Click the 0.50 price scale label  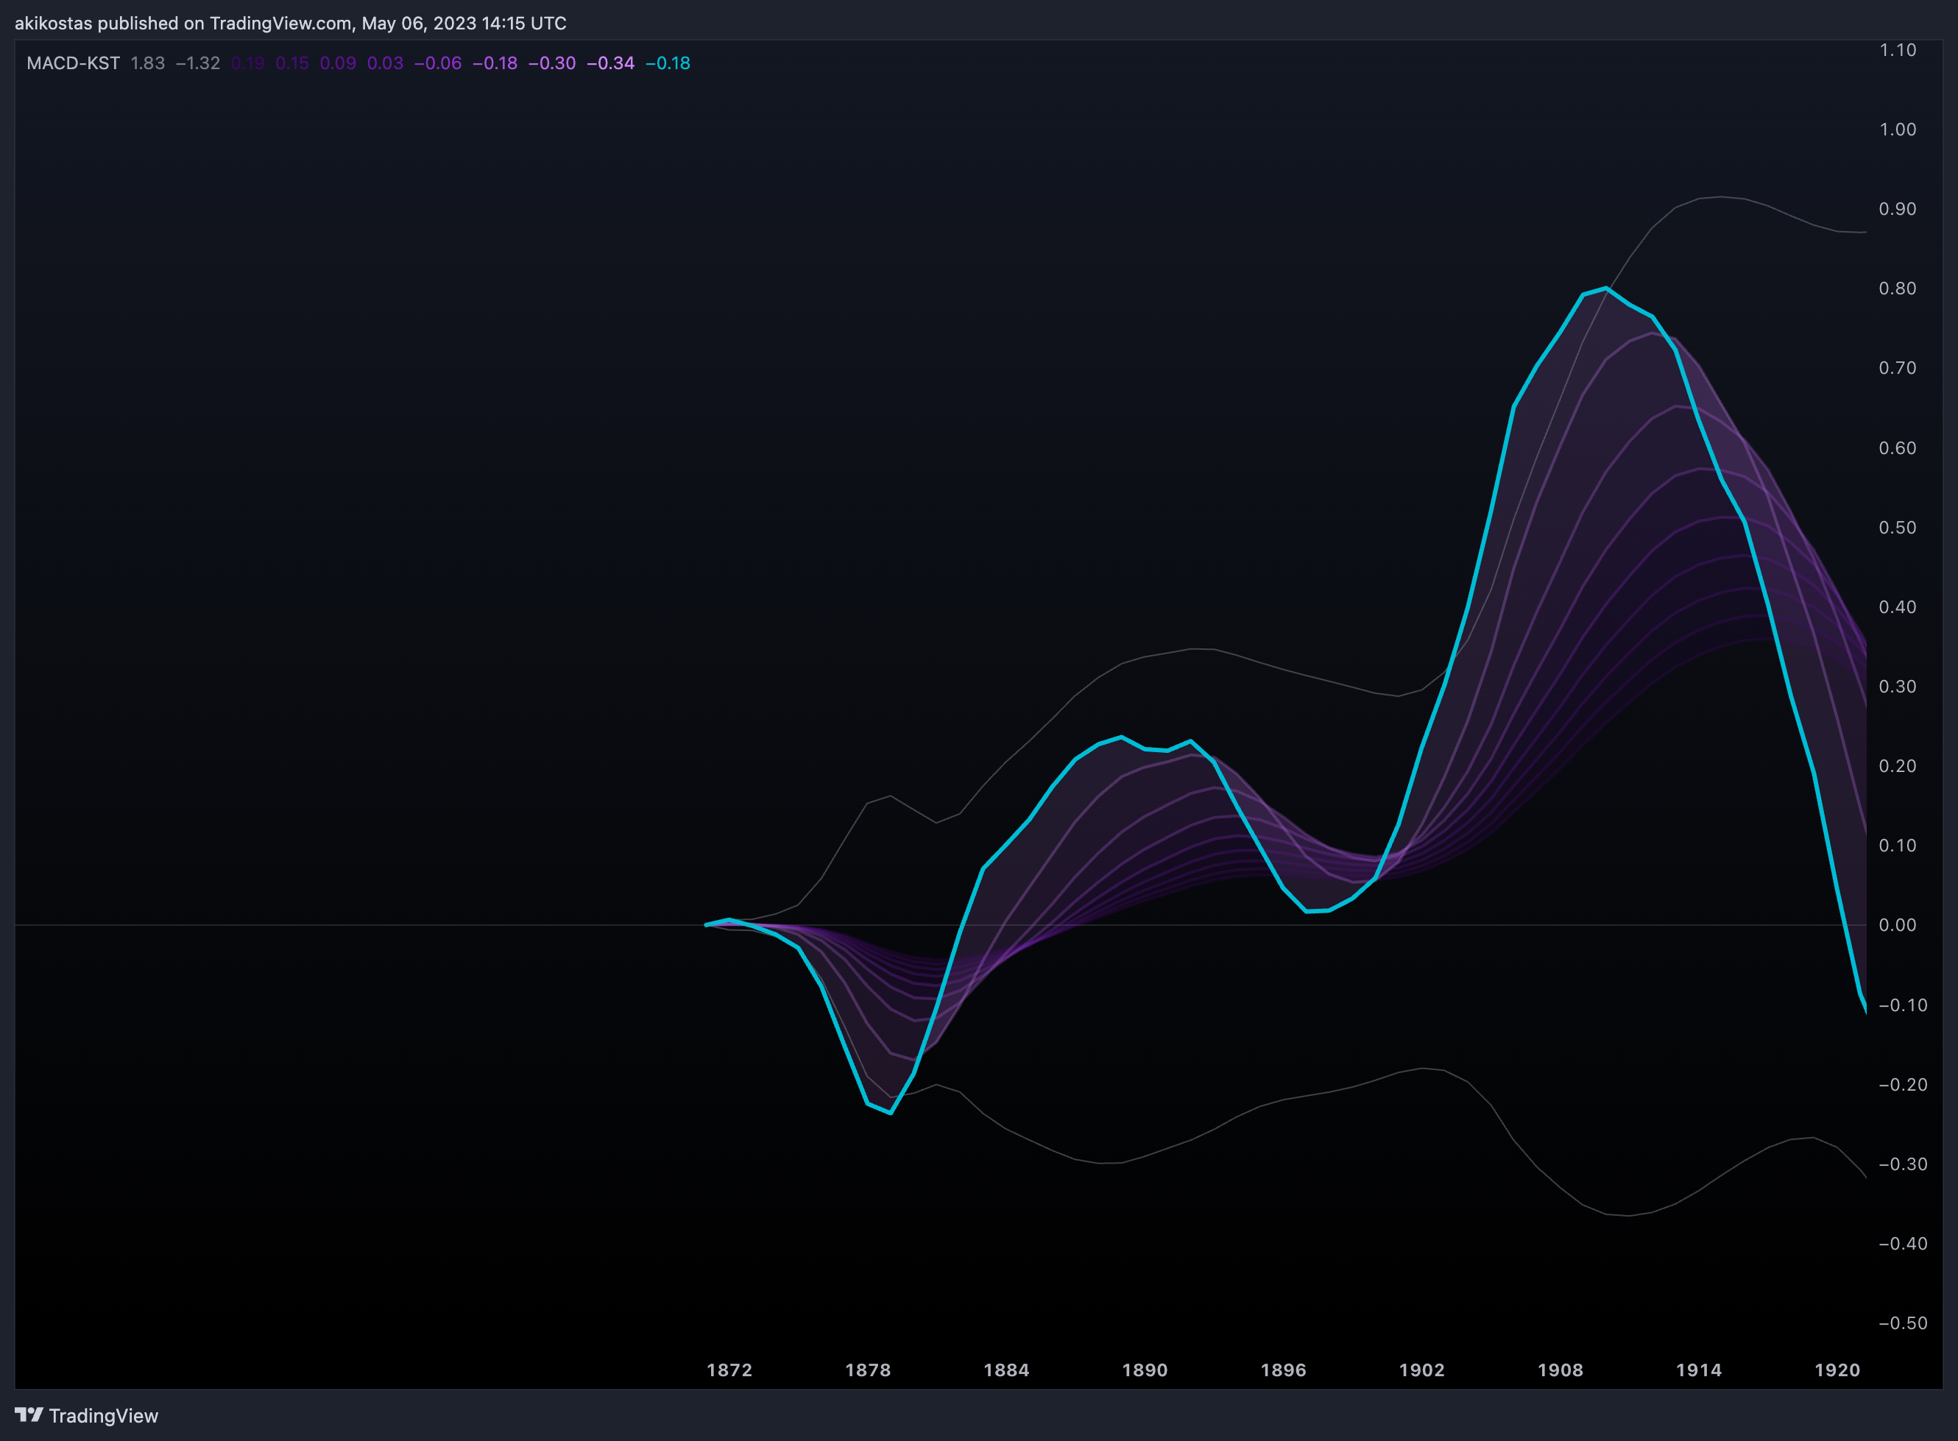coord(1897,527)
